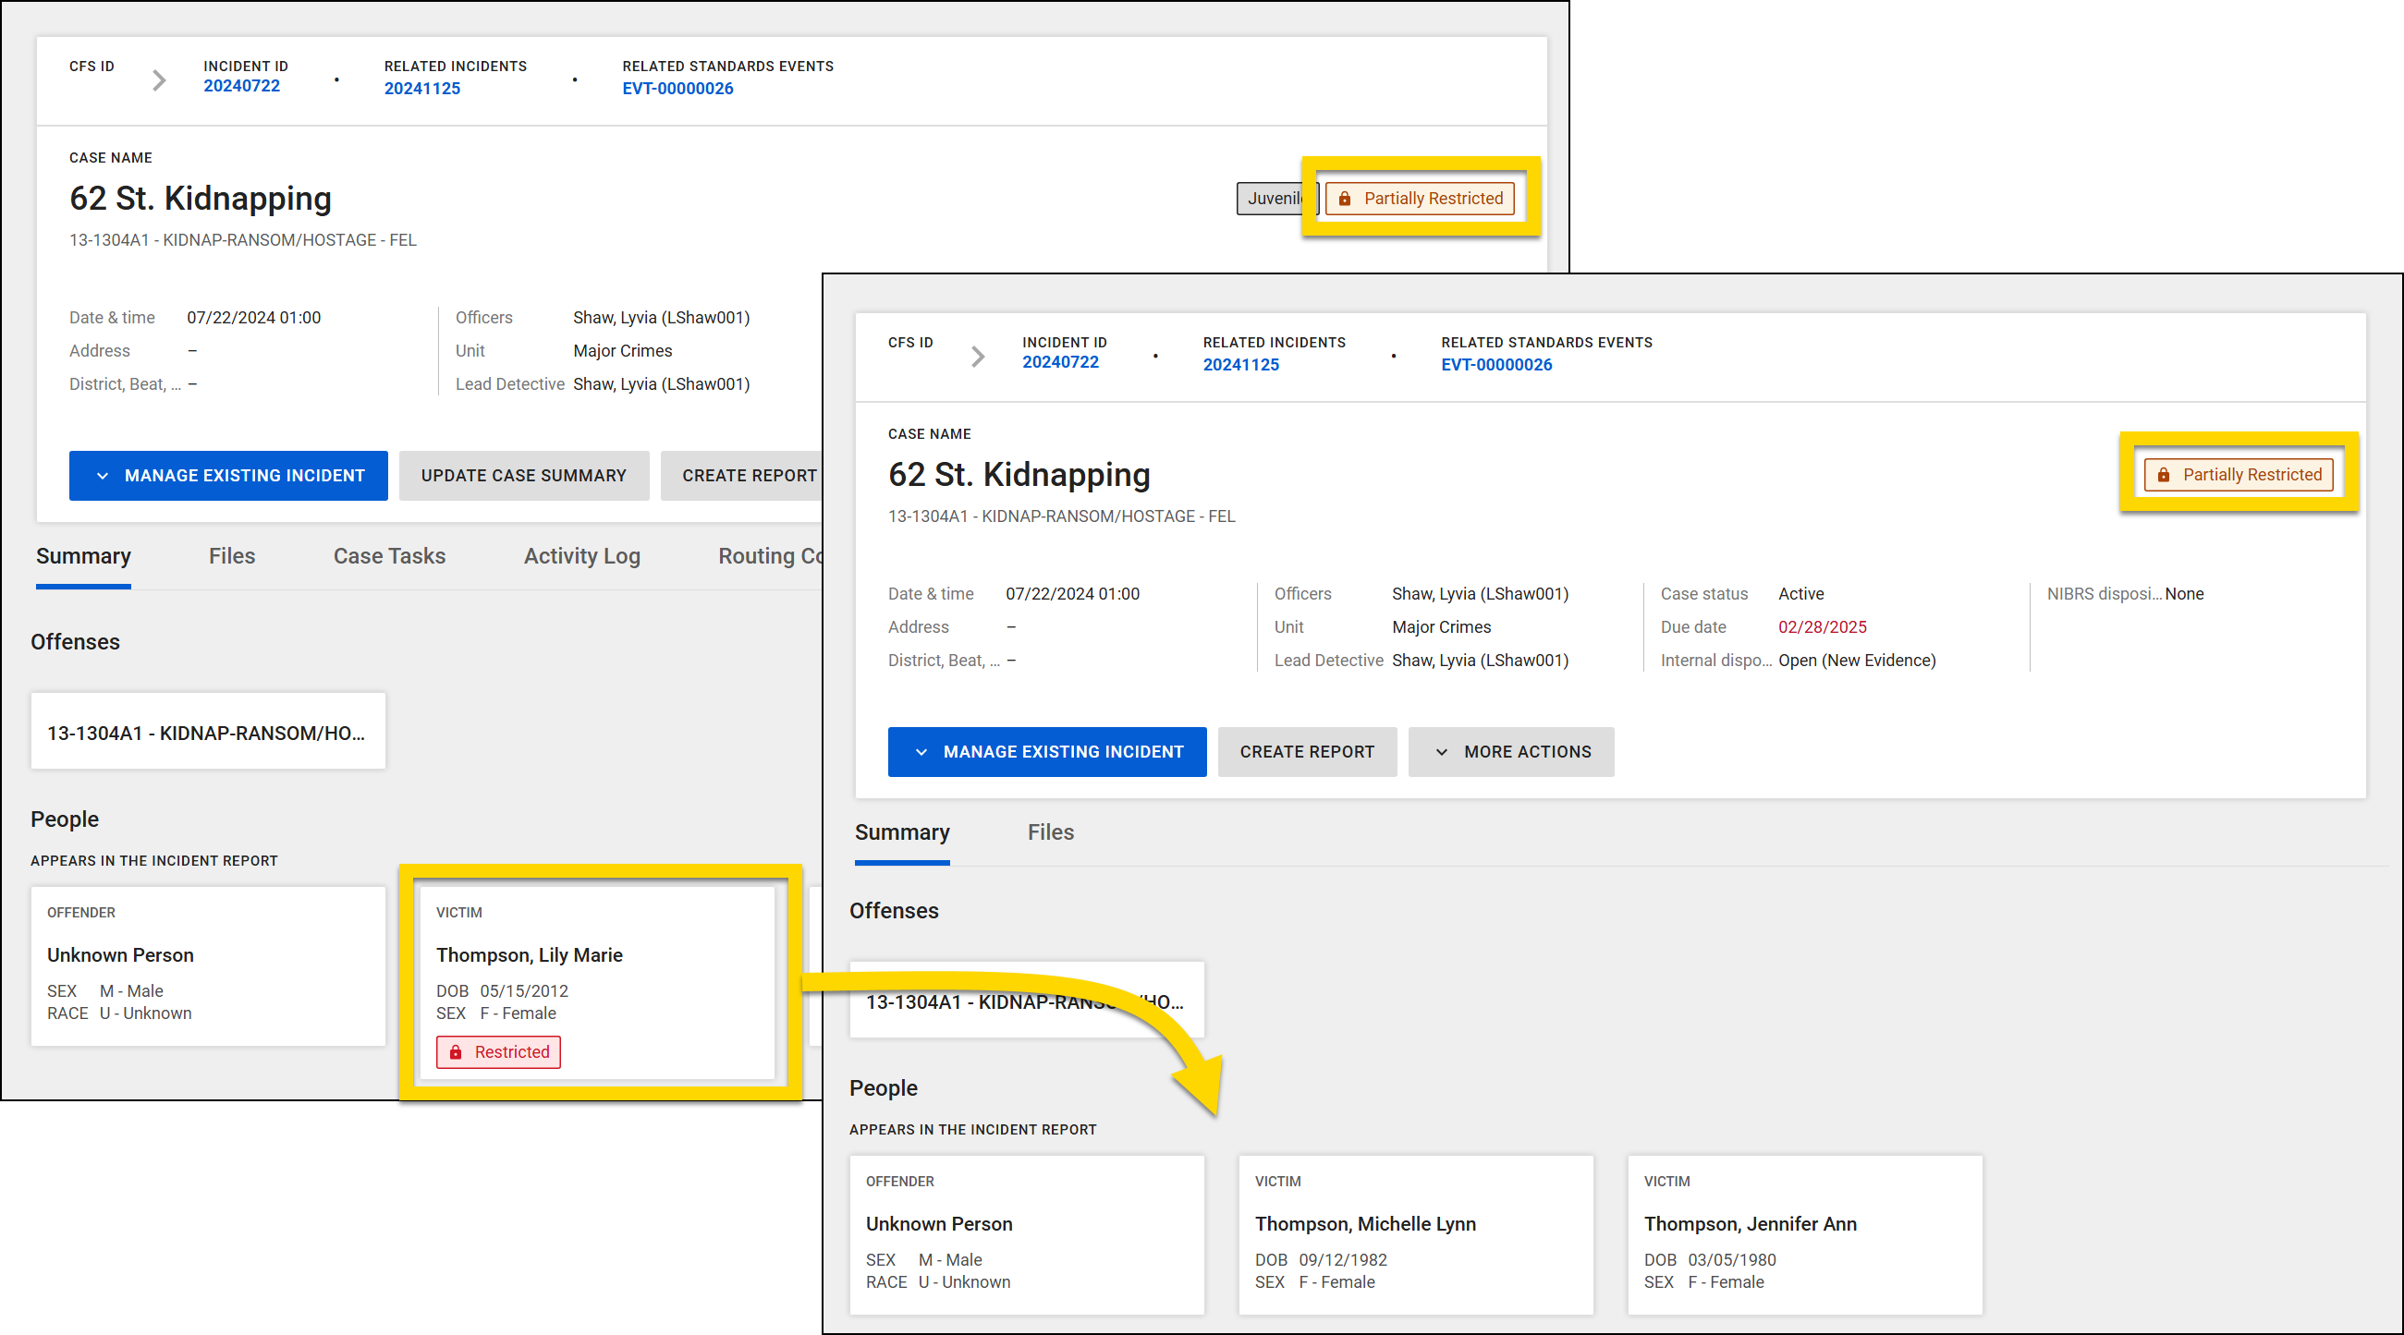The image size is (2404, 1335).
Task: Open the Case Tasks tab
Action: [389, 556]
